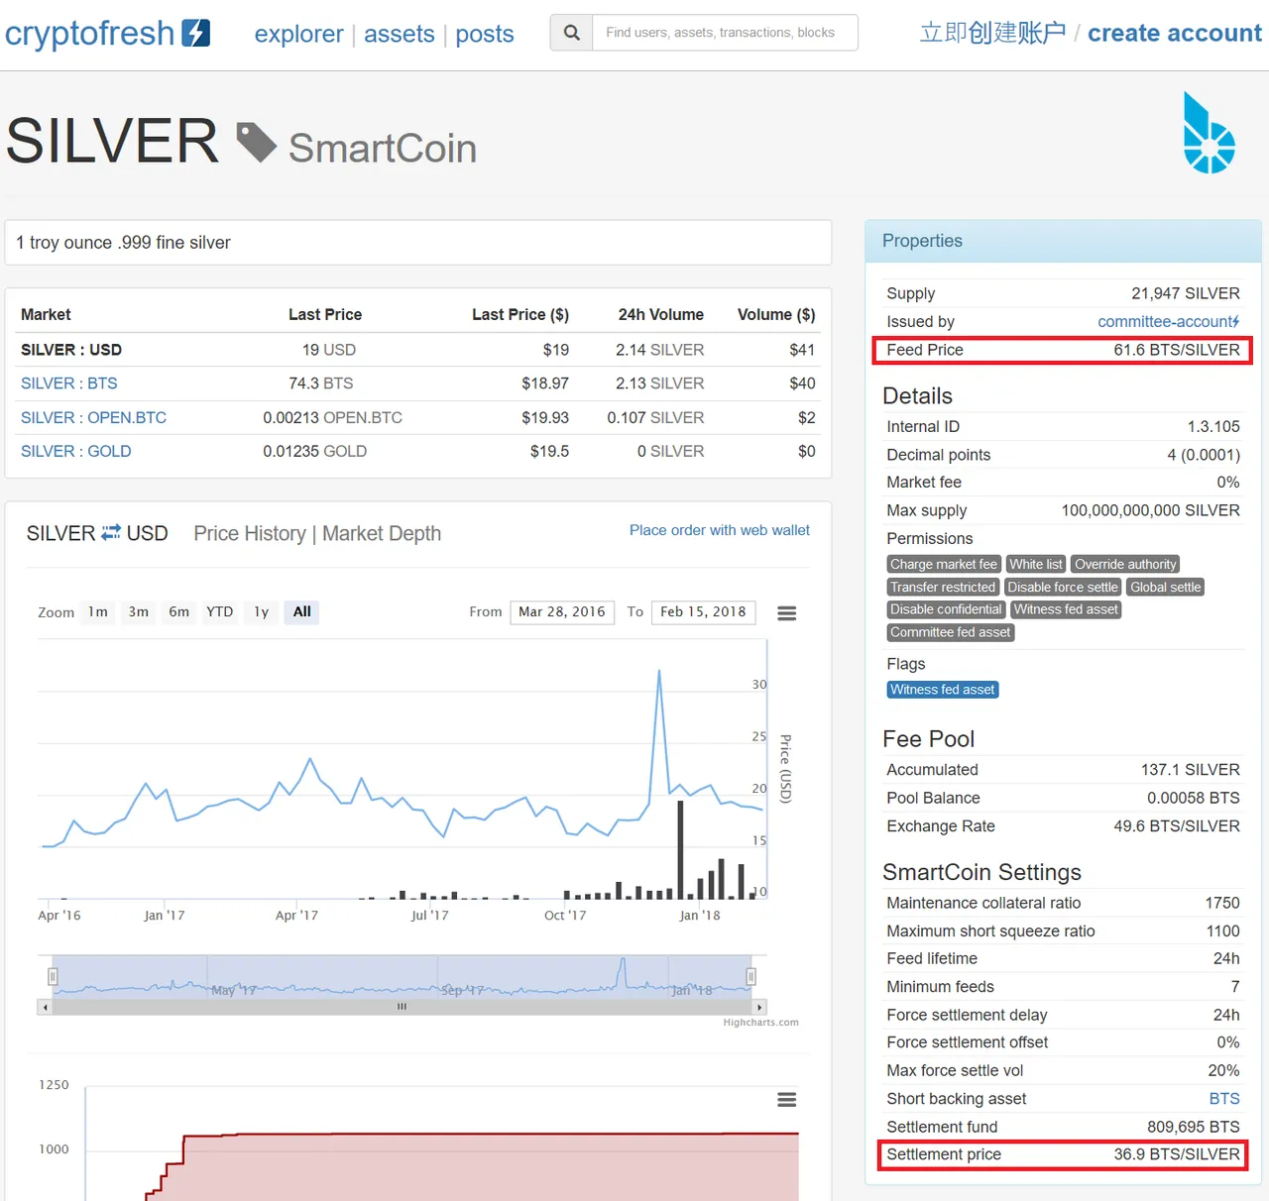The image size is (1269, 1201).
Task: Click the navigator scrollbar left arrow
Action: [45, 1007]
